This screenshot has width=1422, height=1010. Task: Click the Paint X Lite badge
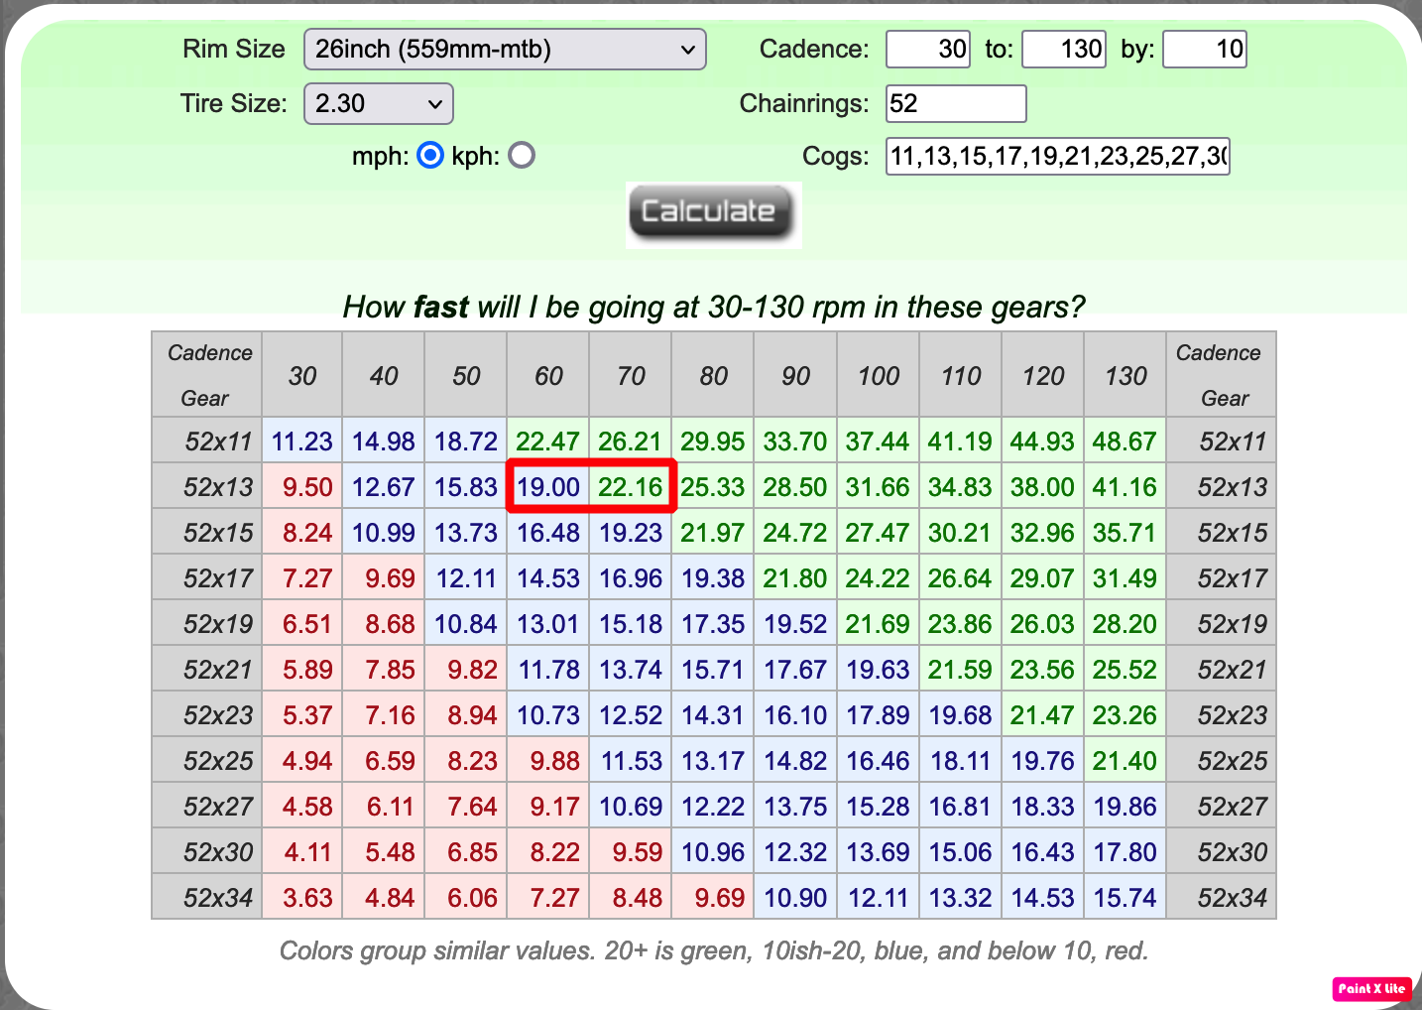pos(1372,989)
